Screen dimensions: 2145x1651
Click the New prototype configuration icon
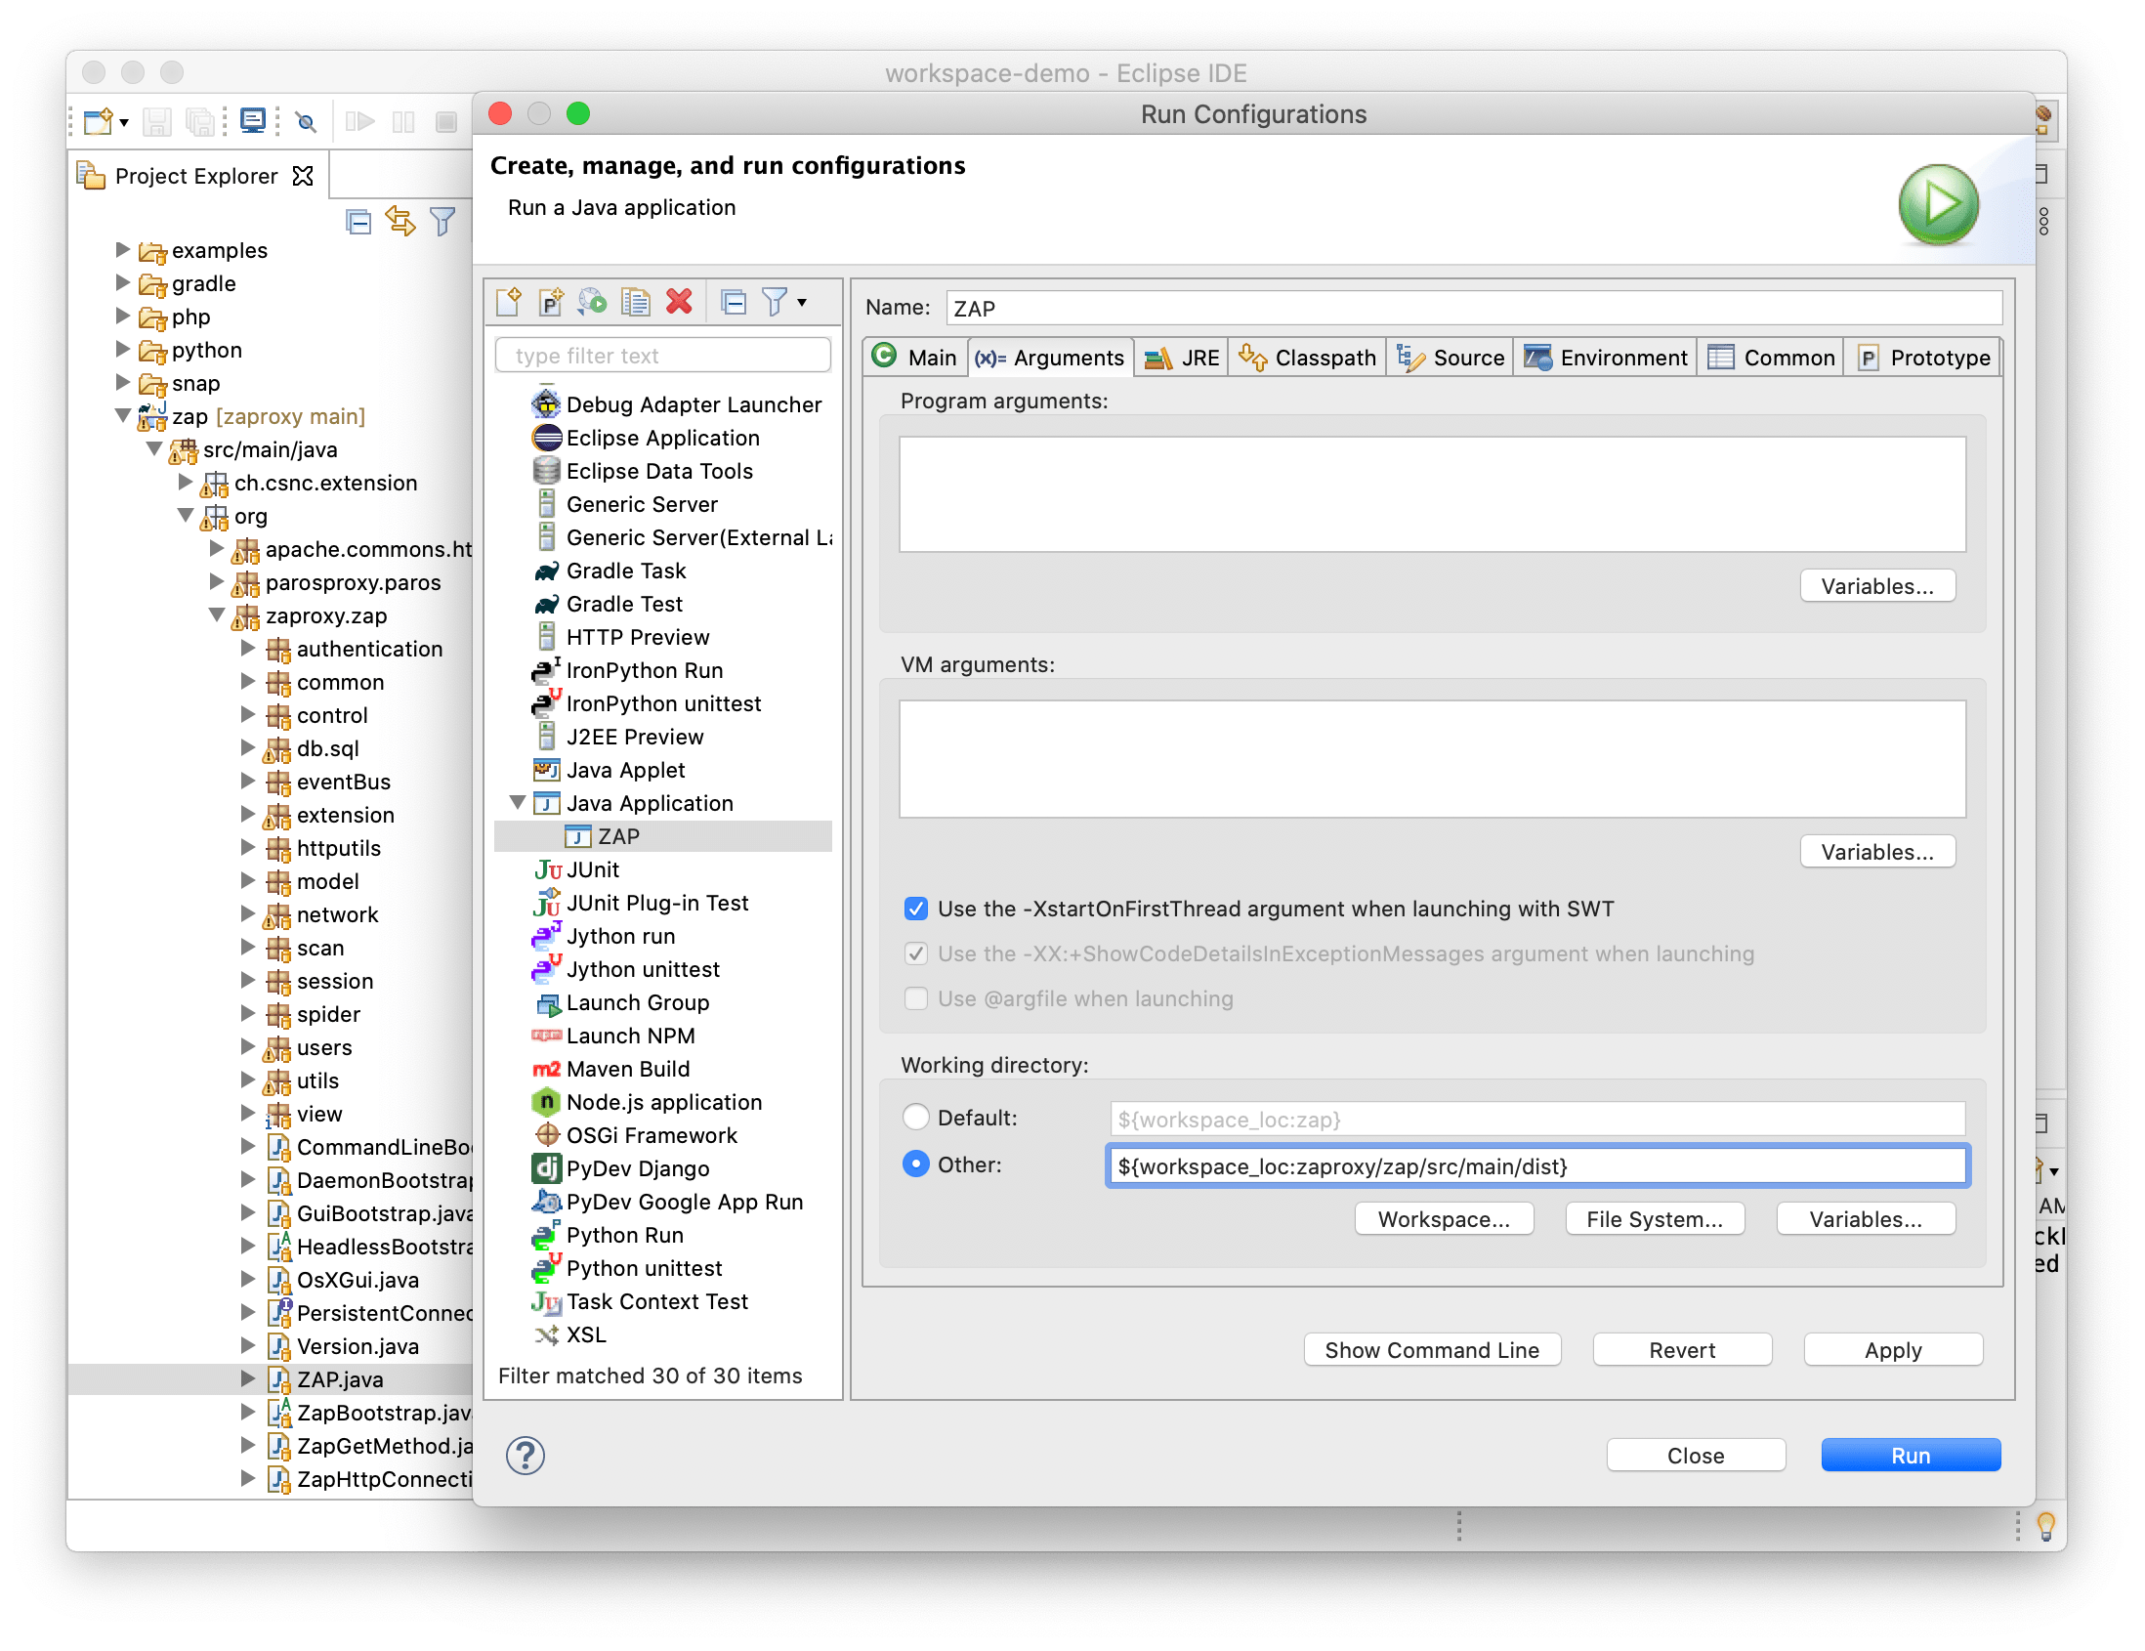(x=551, y=302)
